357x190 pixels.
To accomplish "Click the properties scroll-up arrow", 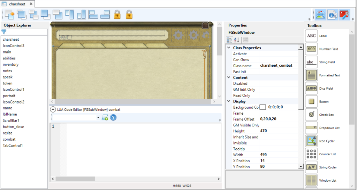I will point(301,47).
